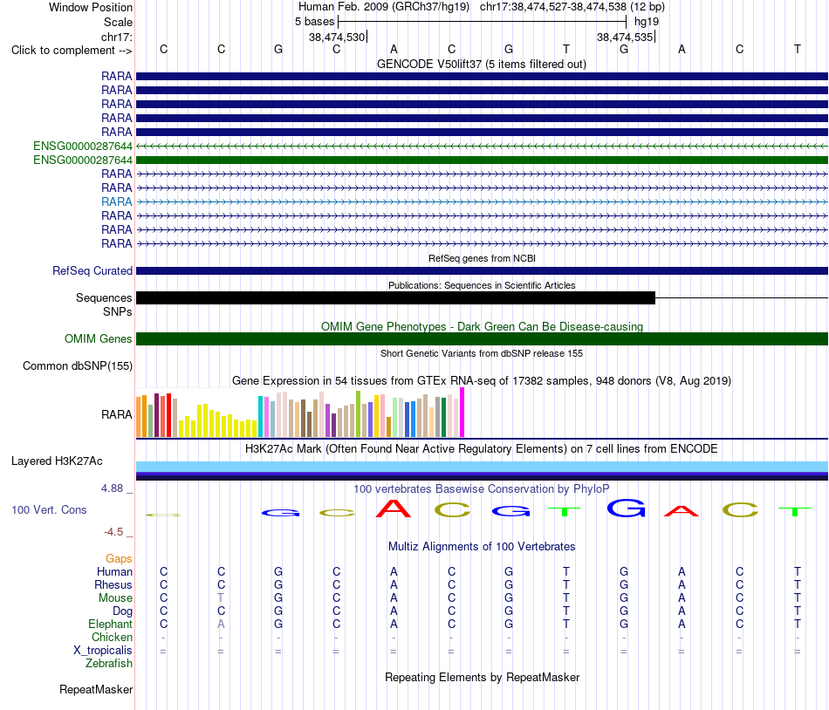Click the black Publications sequence bar
829x710 pixels.
point(395,298)
